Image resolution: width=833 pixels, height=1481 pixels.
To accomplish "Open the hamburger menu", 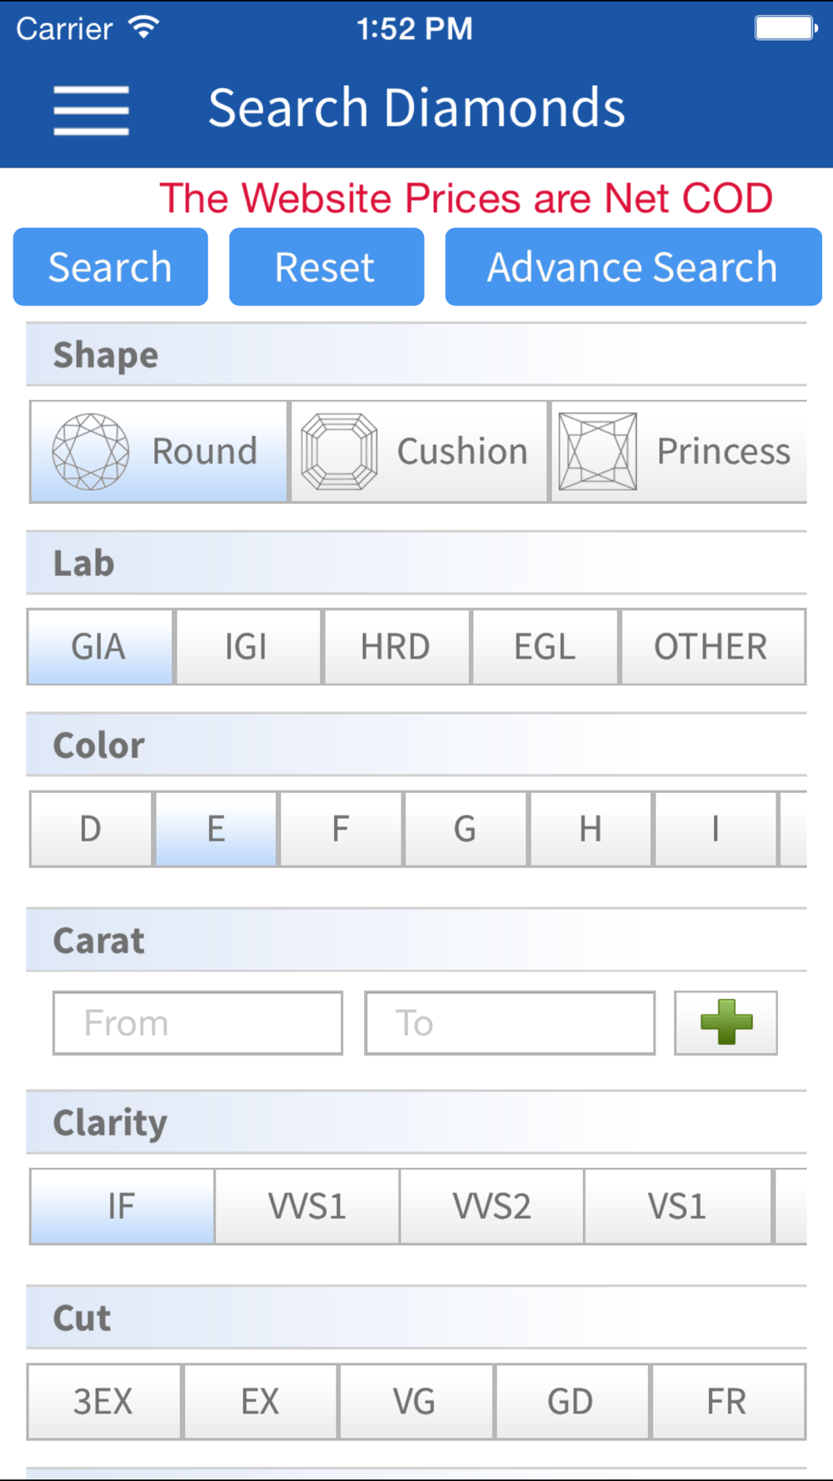I will tap(91, 109).
